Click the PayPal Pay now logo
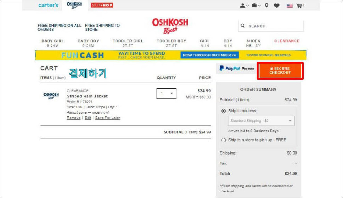 point(237,69)
